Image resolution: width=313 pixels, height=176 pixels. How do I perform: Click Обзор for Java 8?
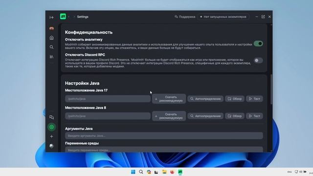tap(235, 116)
